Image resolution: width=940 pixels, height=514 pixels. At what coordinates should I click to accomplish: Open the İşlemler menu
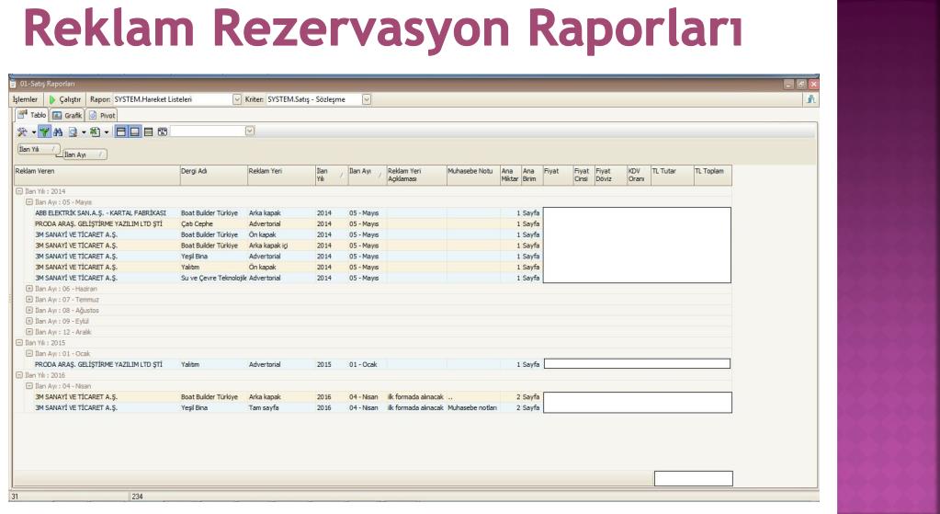[23, 99]
